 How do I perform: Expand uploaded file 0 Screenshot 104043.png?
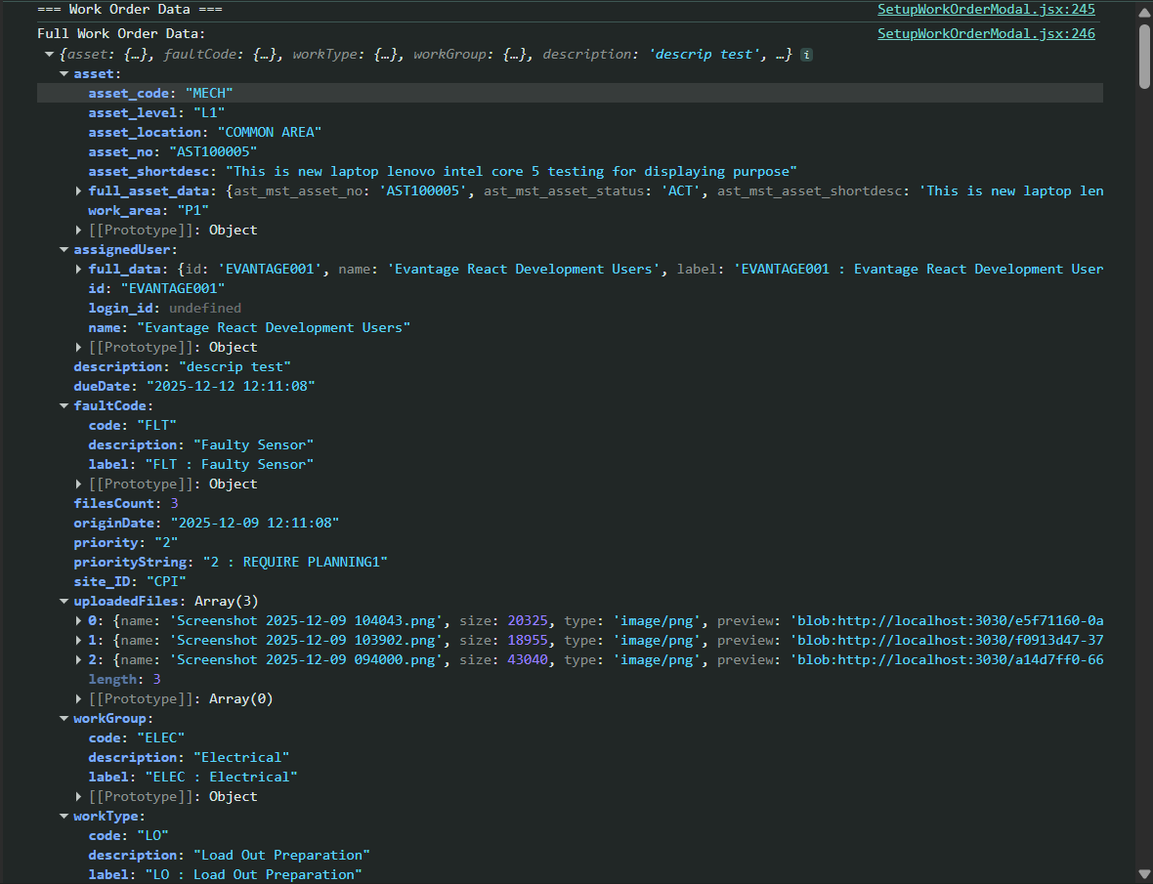(x=79, y=621)
